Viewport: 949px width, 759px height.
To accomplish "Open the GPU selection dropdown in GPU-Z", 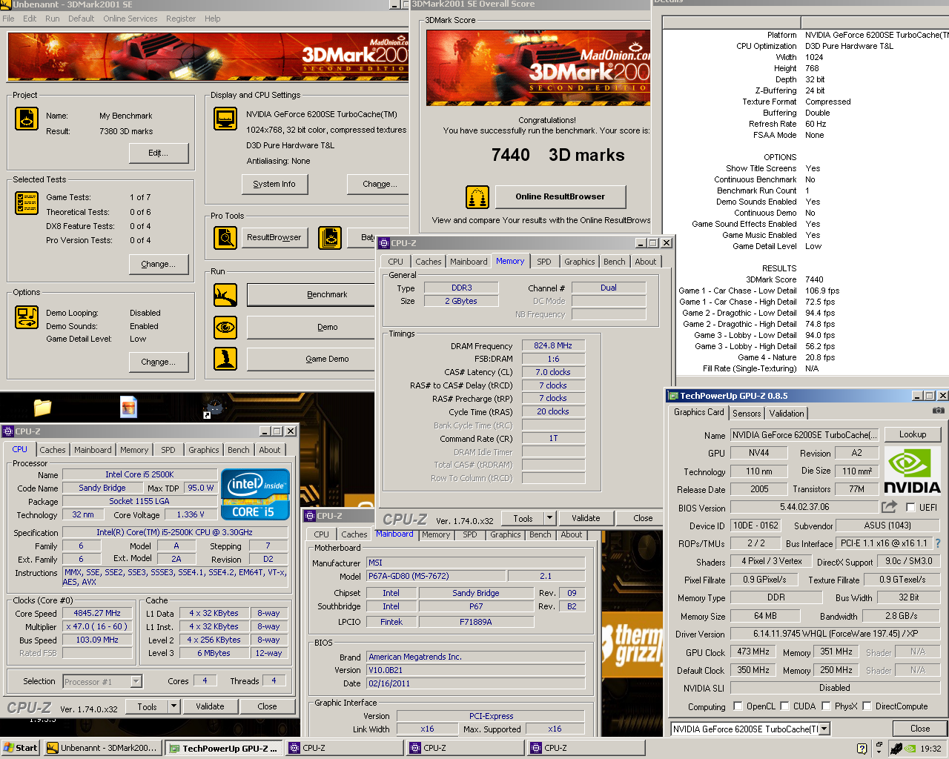I will pyautogui.click(x=824, y=729).
